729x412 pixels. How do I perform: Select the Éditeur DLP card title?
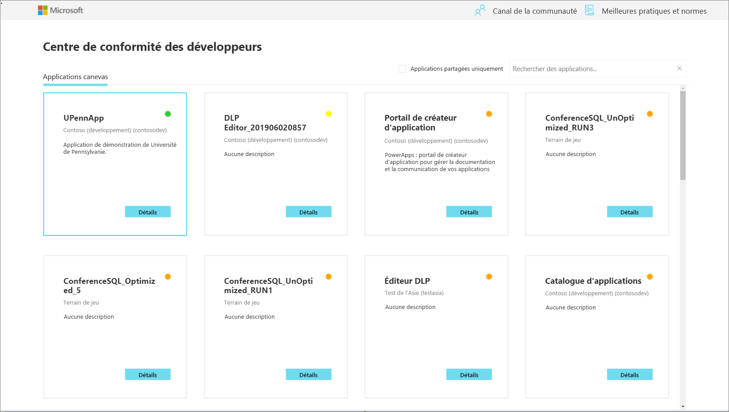(x=407, y=281)
